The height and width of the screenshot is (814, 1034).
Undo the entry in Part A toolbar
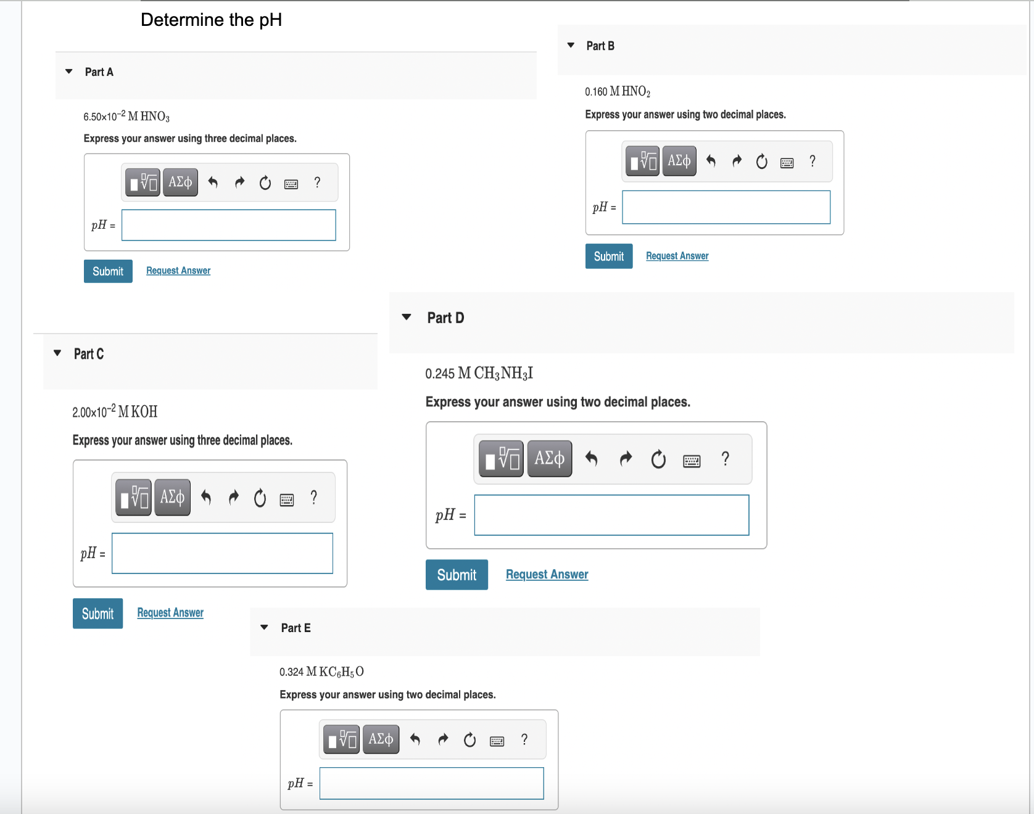(x=213, y=183)
